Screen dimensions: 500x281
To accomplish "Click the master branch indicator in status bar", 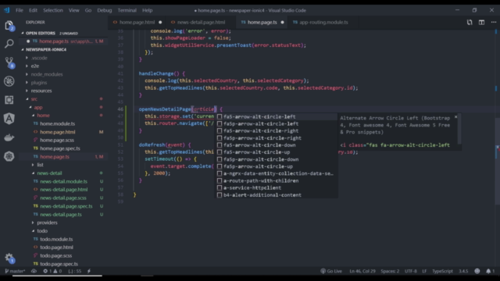I will [15, 271].
